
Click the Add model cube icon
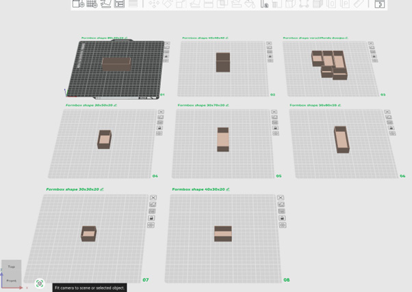tap(78, 3)
